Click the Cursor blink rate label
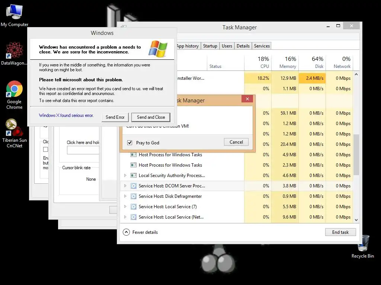The image size is (381, 285). 76,168
